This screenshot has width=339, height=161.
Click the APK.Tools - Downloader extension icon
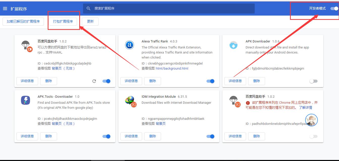click(25, 100)
